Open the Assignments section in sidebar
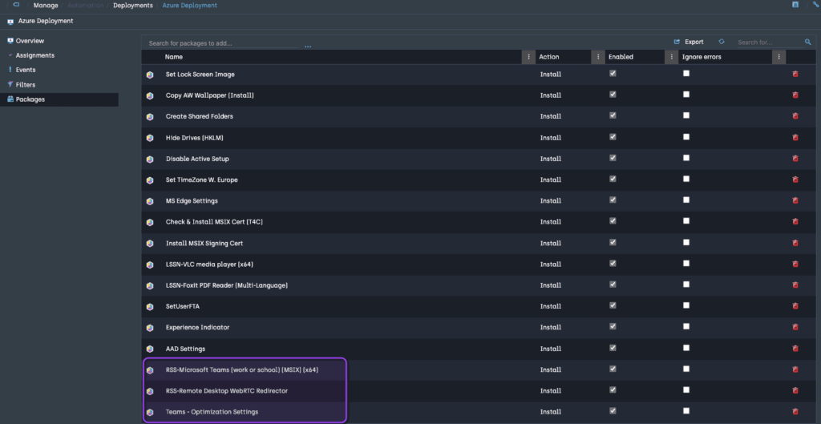821x424 pixels. click(x=34, y=55)
